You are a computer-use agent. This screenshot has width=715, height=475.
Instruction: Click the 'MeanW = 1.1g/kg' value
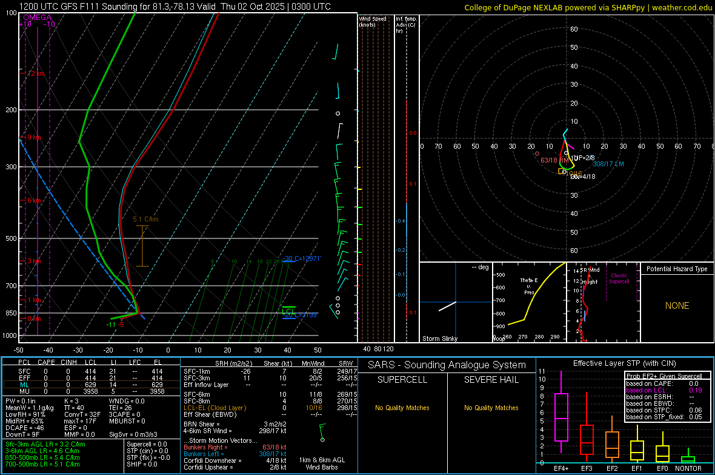point(29,408)
